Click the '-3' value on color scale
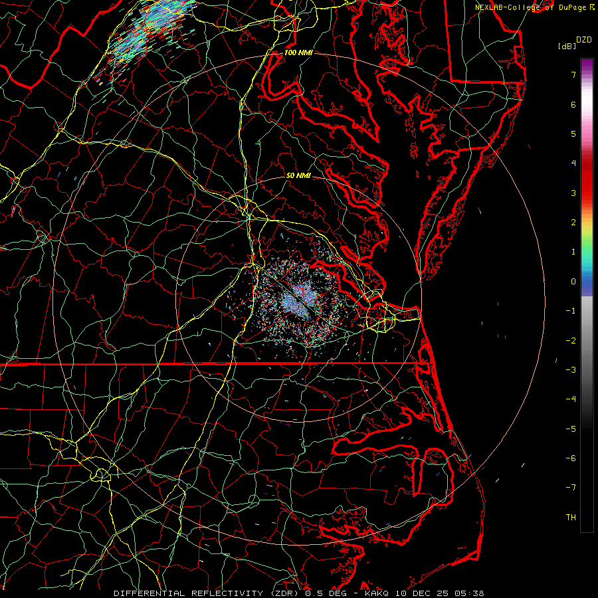The height and width of the screenshot is (598, 598). pyautogui.click(x=571, y=370)
